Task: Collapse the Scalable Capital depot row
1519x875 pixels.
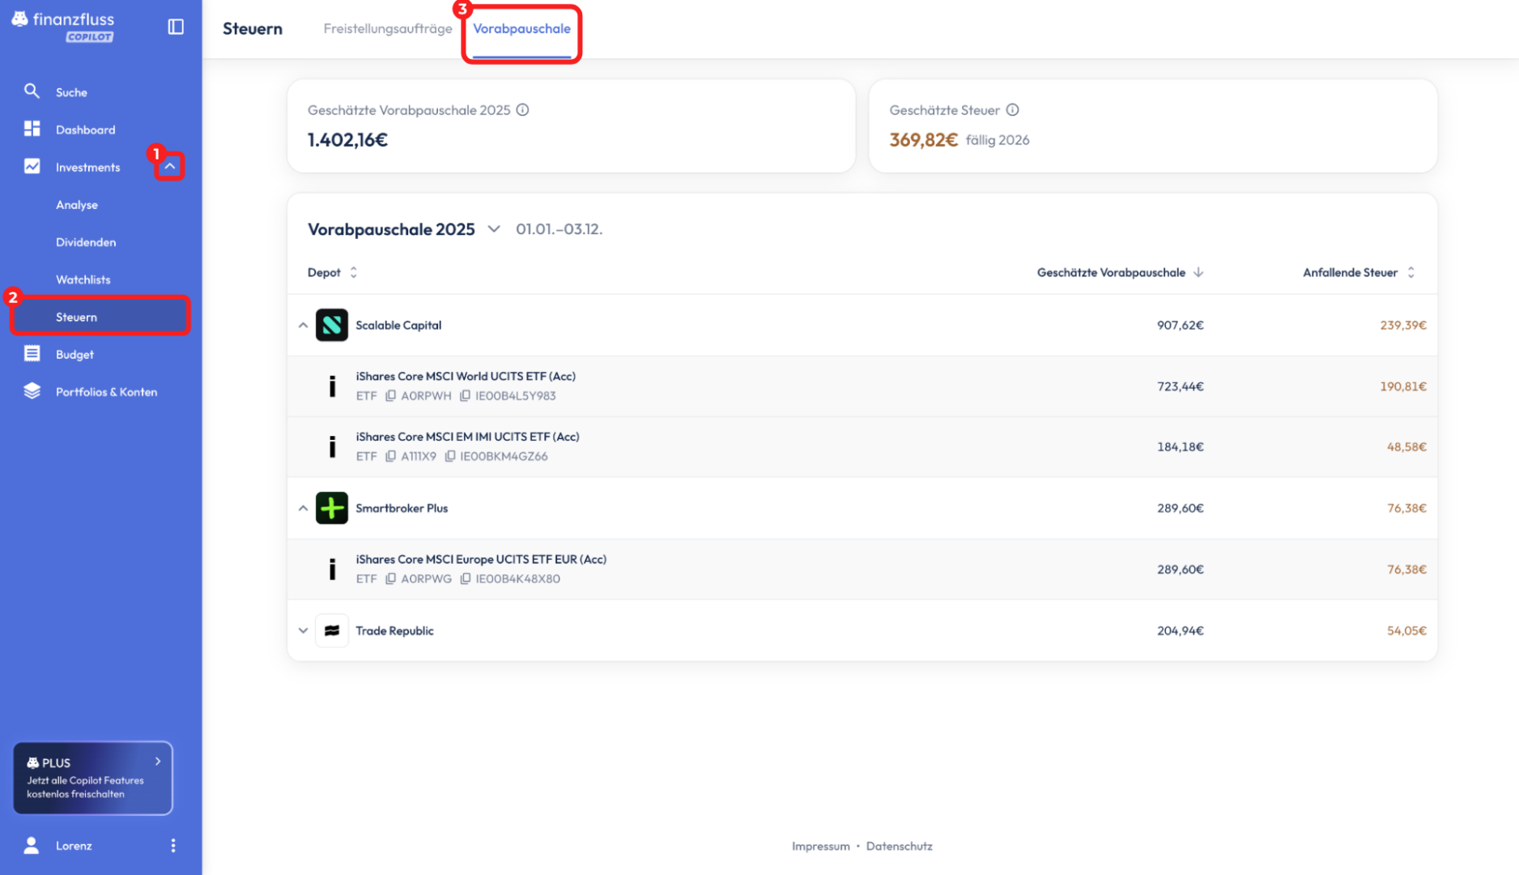Action: tap(303, 326)
